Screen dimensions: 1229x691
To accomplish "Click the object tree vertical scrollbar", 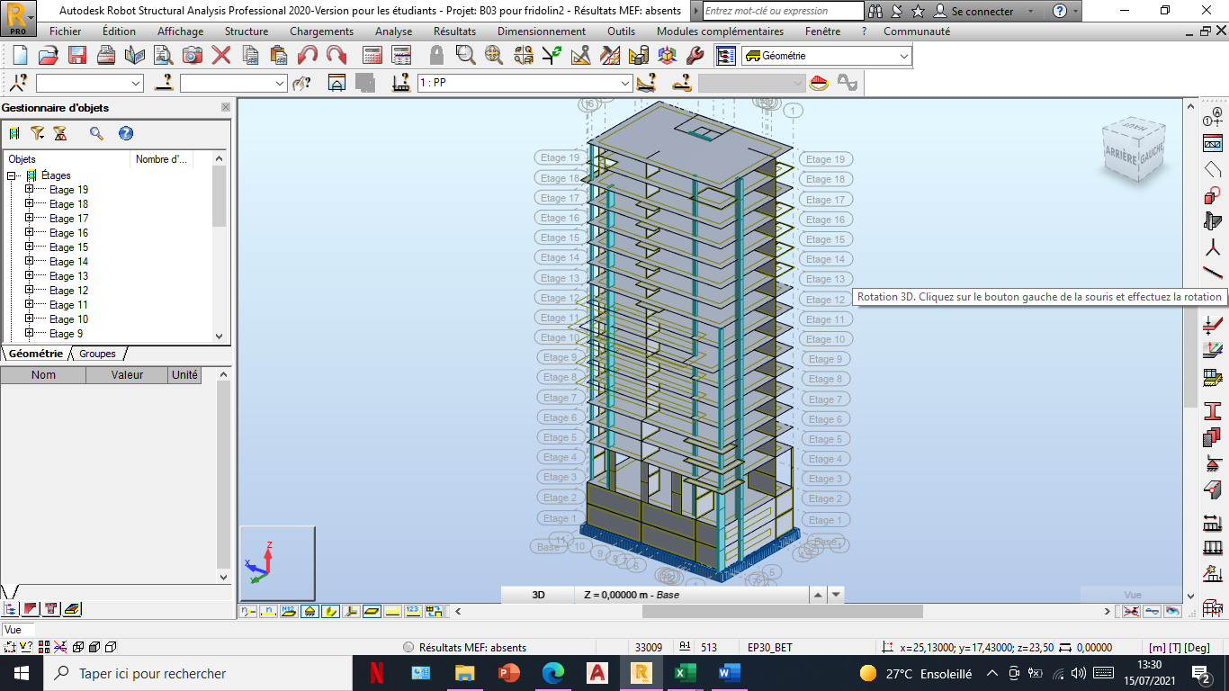I will (219, 196).
